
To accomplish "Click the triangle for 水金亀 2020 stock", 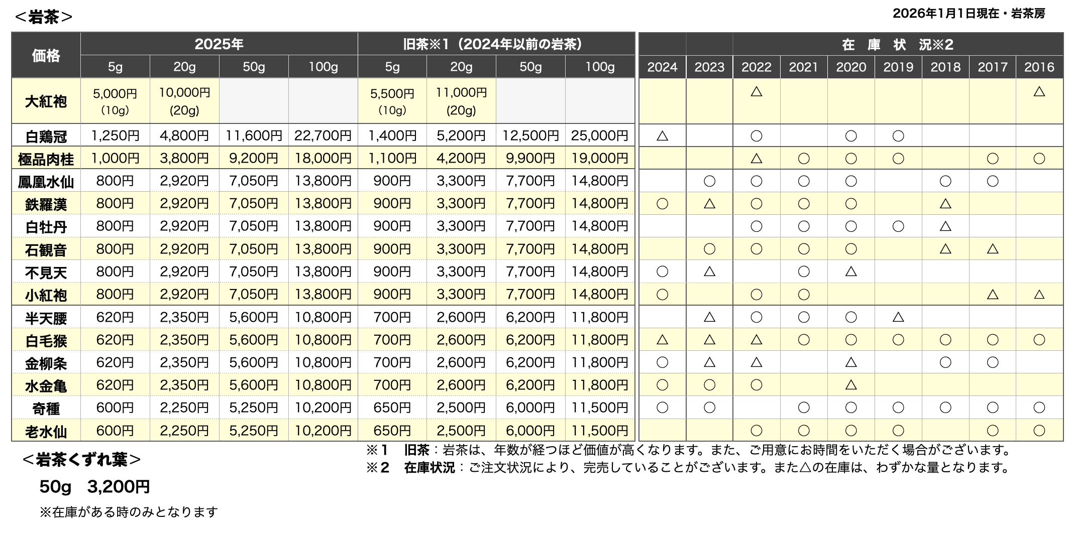I will [850, 385].
